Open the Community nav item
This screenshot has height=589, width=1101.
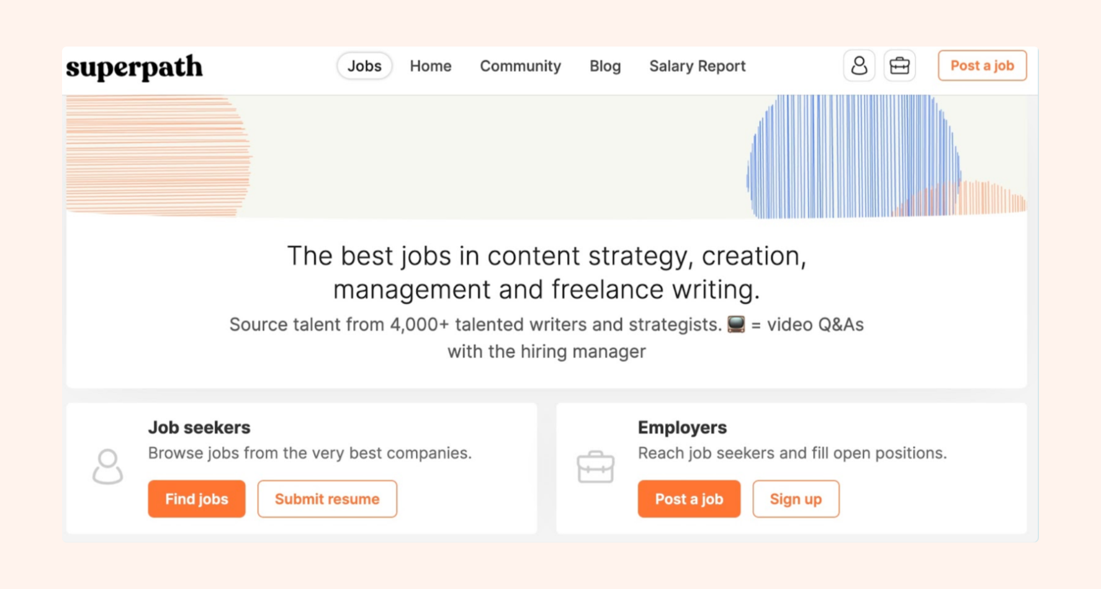pos(520,66)
